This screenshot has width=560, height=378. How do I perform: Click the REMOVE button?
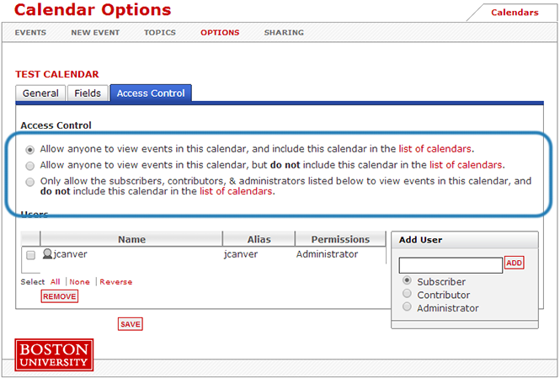pos(60,296)
